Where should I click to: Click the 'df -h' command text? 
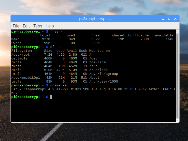tap(55, 47)
